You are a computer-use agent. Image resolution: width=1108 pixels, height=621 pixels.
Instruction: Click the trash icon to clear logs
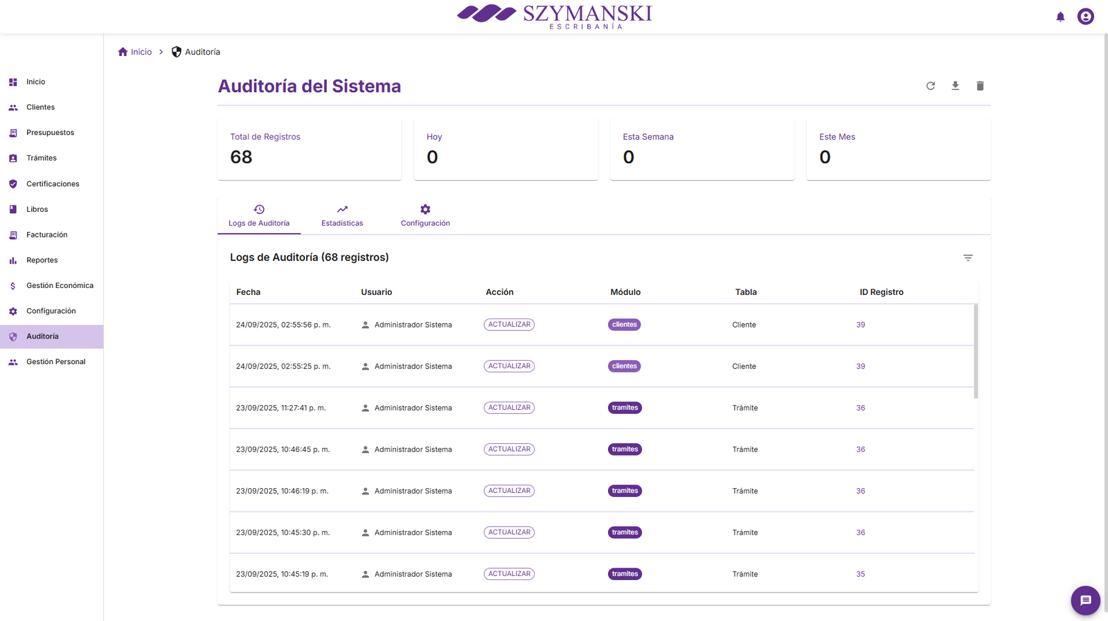[x=980, y=86]
